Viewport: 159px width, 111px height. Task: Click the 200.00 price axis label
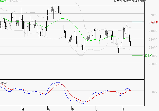(153, 64)
